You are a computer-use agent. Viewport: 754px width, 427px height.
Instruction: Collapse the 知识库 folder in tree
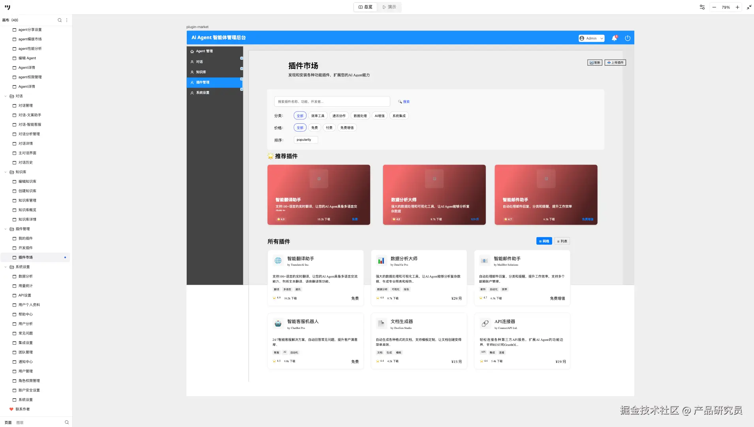pos(6,172)
